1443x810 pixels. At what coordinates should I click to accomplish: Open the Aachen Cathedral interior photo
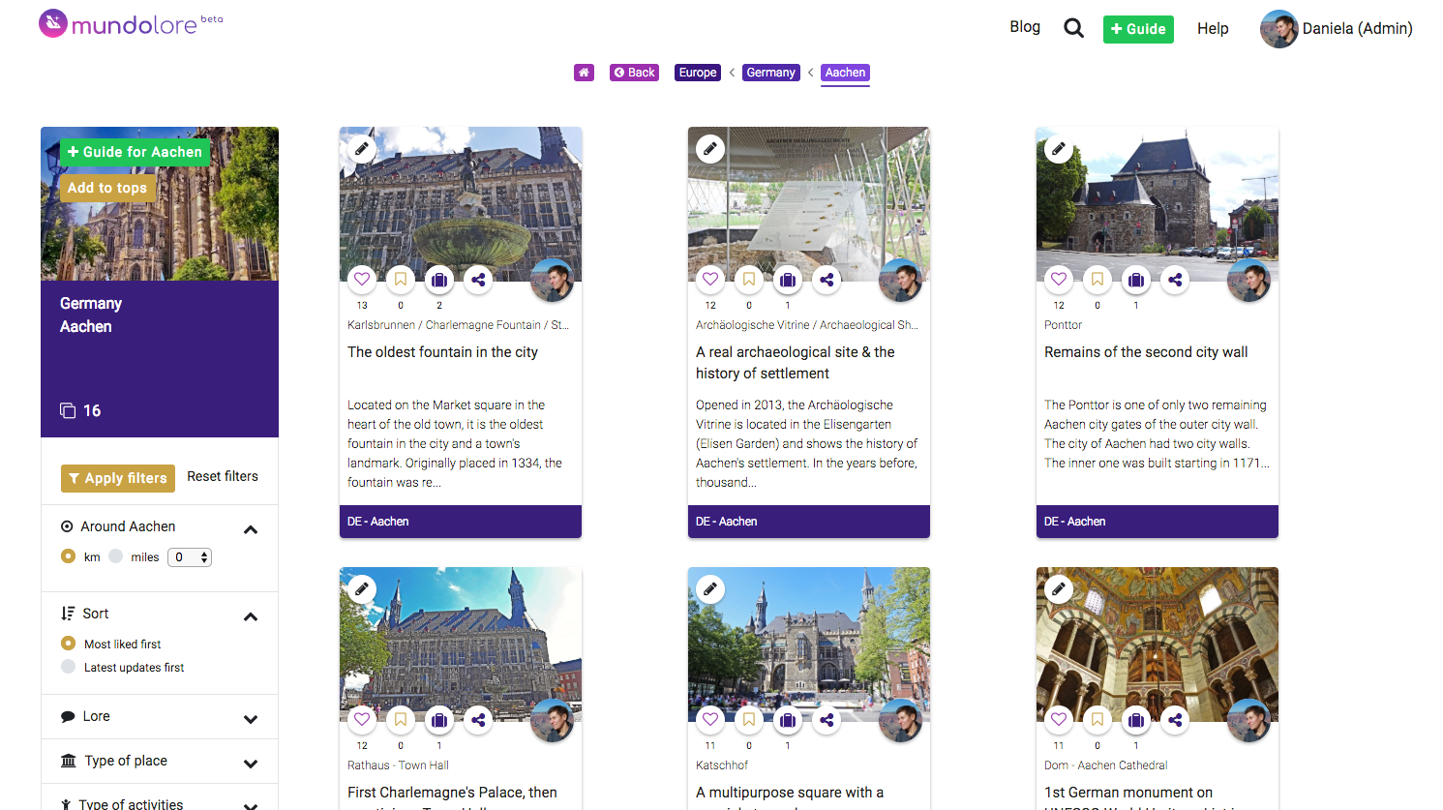1157,645
